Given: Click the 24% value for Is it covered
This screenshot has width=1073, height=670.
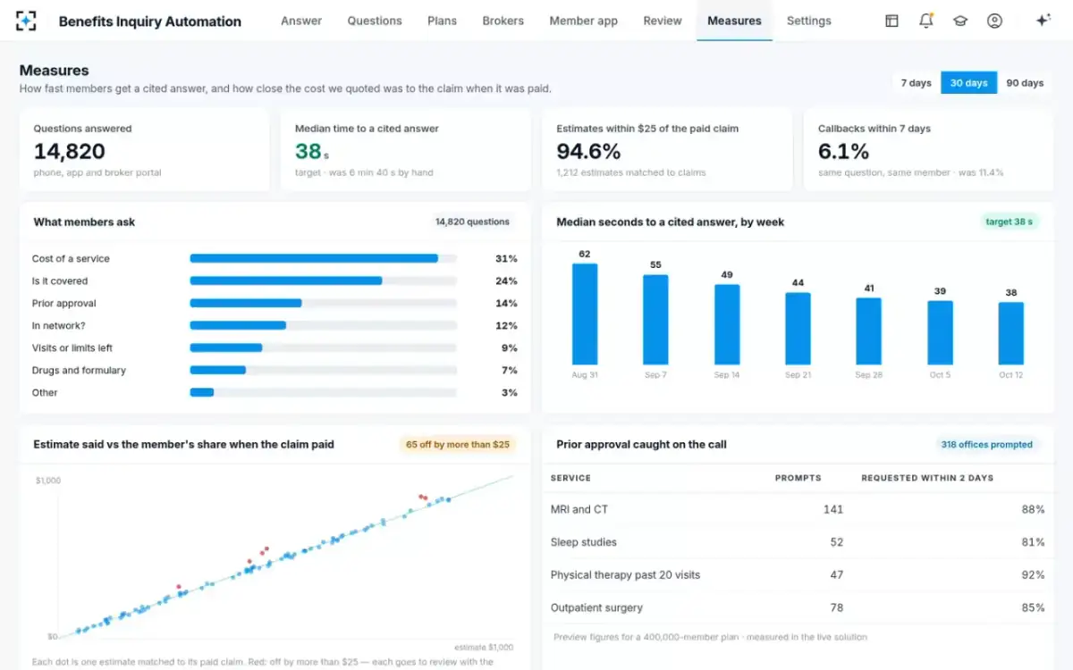Looking at the screenshot, I should (506, 281).
